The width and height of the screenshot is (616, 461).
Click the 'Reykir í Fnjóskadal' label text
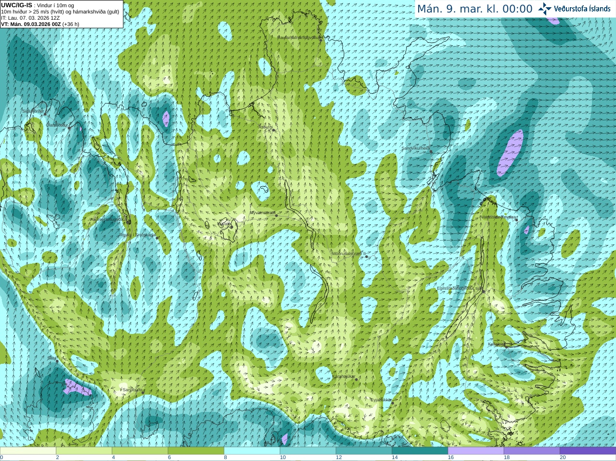(x=138, y=235)
